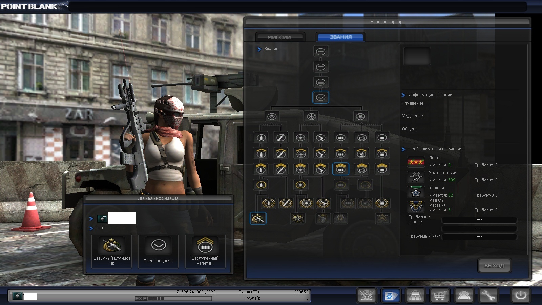Select the downward-arrow rank icon in tree's middle branch
Image resolution: width=542 pixels, height=305 pixels.
(x=312, y=117)
